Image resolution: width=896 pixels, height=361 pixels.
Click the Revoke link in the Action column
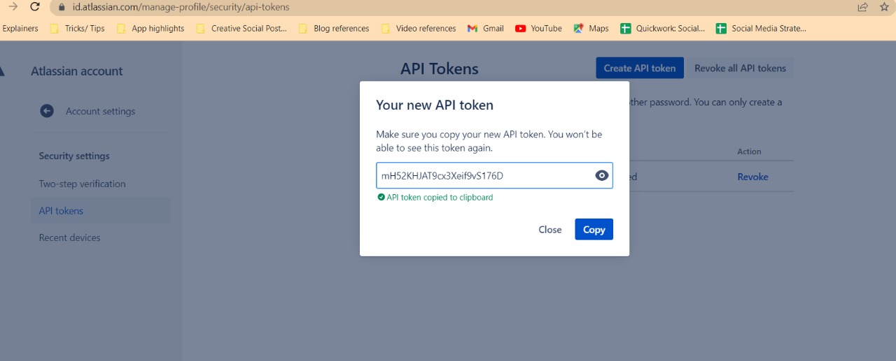[x=752, y=177]
